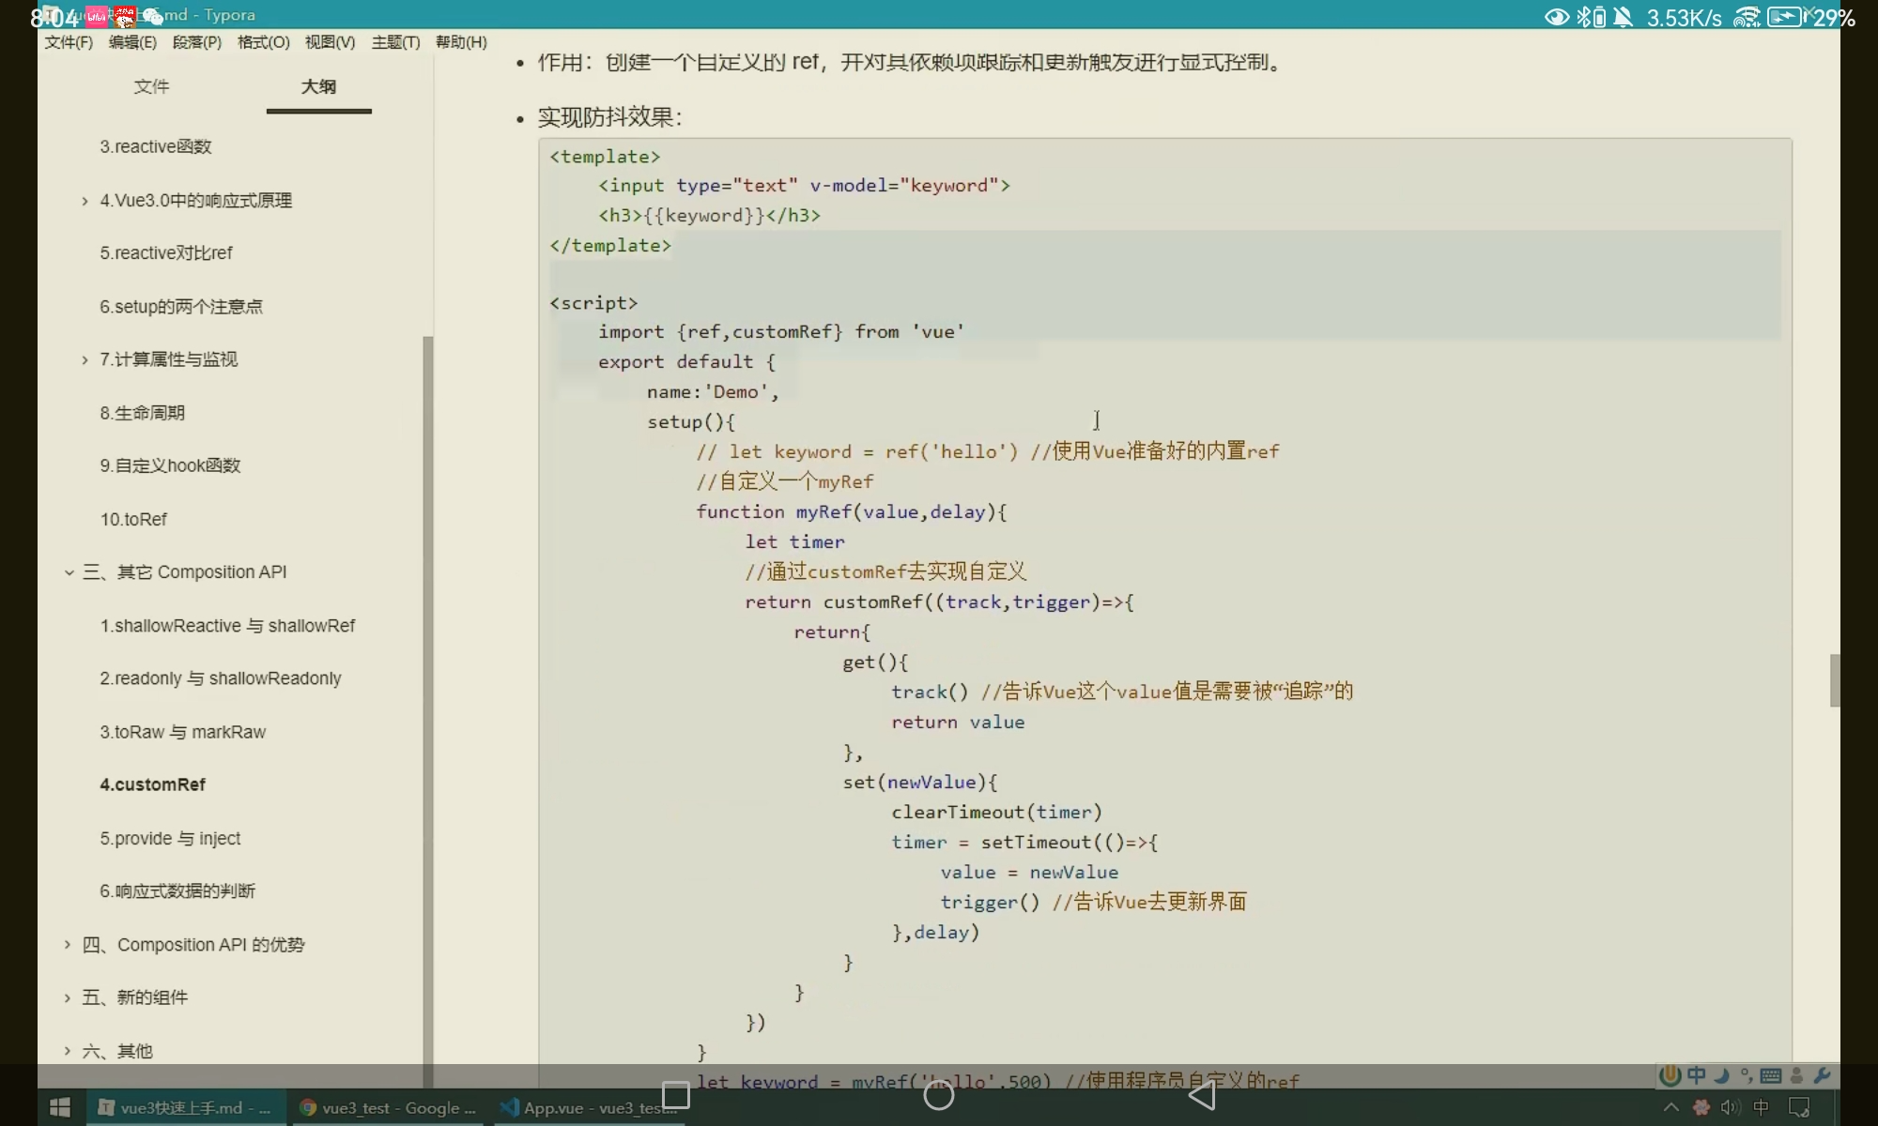The width and height of the screenshot is (1878, 1126).
Task: Toggle IME Chinese/English mode in floating bar
Action: pos(1697,1076)
